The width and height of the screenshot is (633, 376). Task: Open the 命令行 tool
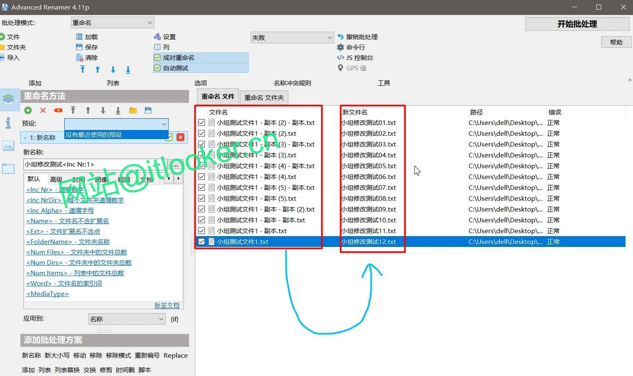pos(351,47)
